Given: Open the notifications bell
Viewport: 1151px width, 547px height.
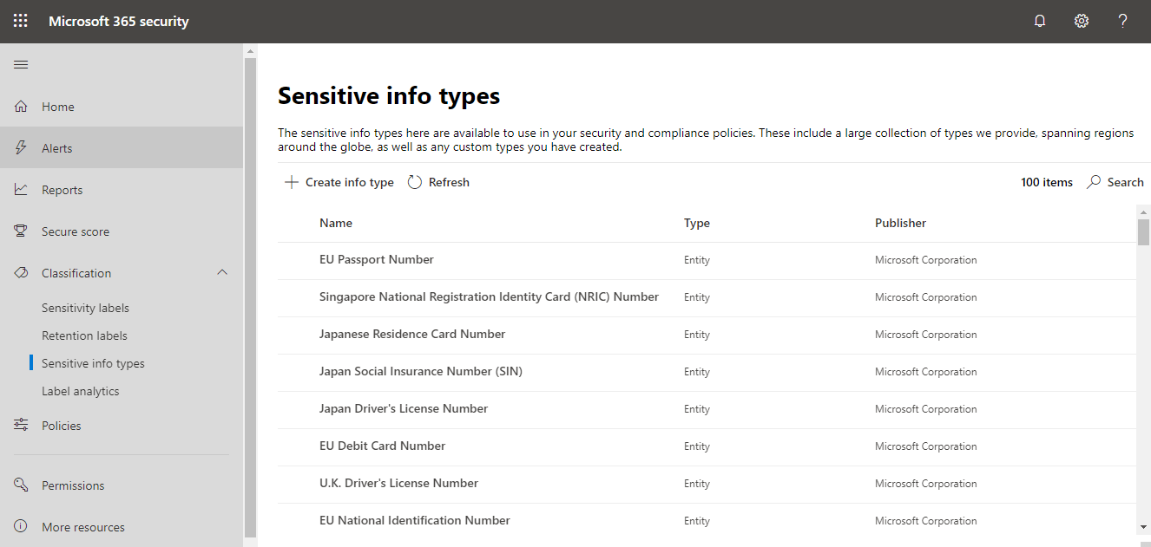Looking at the screenshot, I should point(1040,22).
